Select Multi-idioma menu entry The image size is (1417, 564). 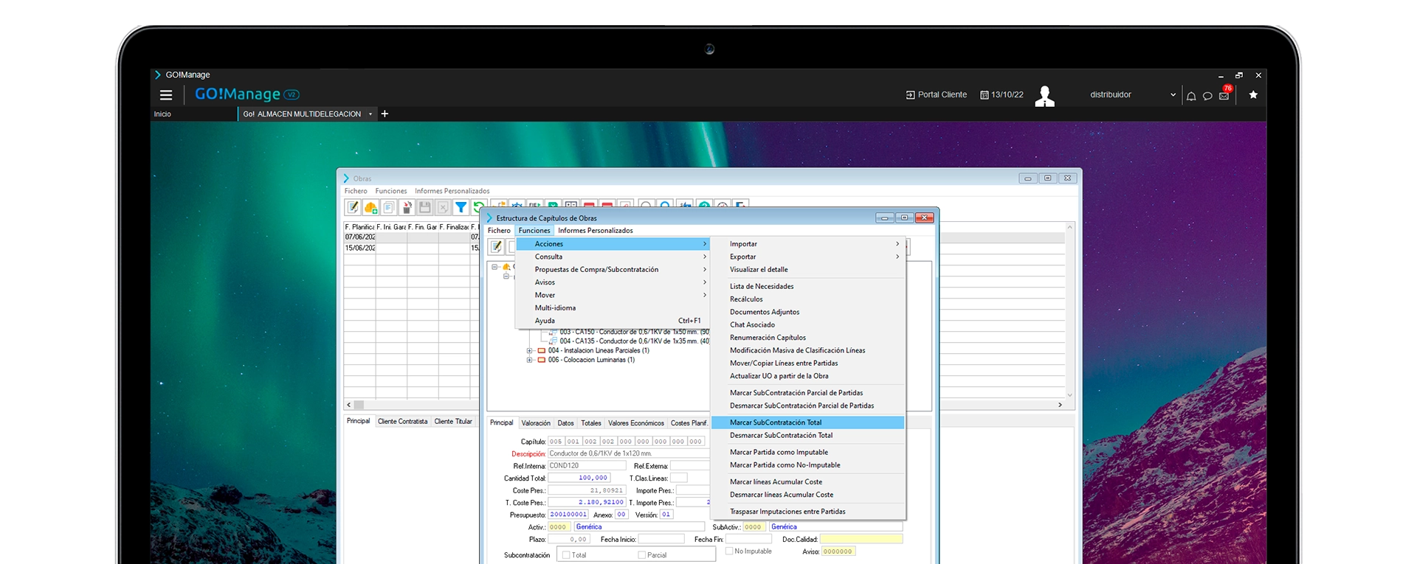click(x=613, y=308)
